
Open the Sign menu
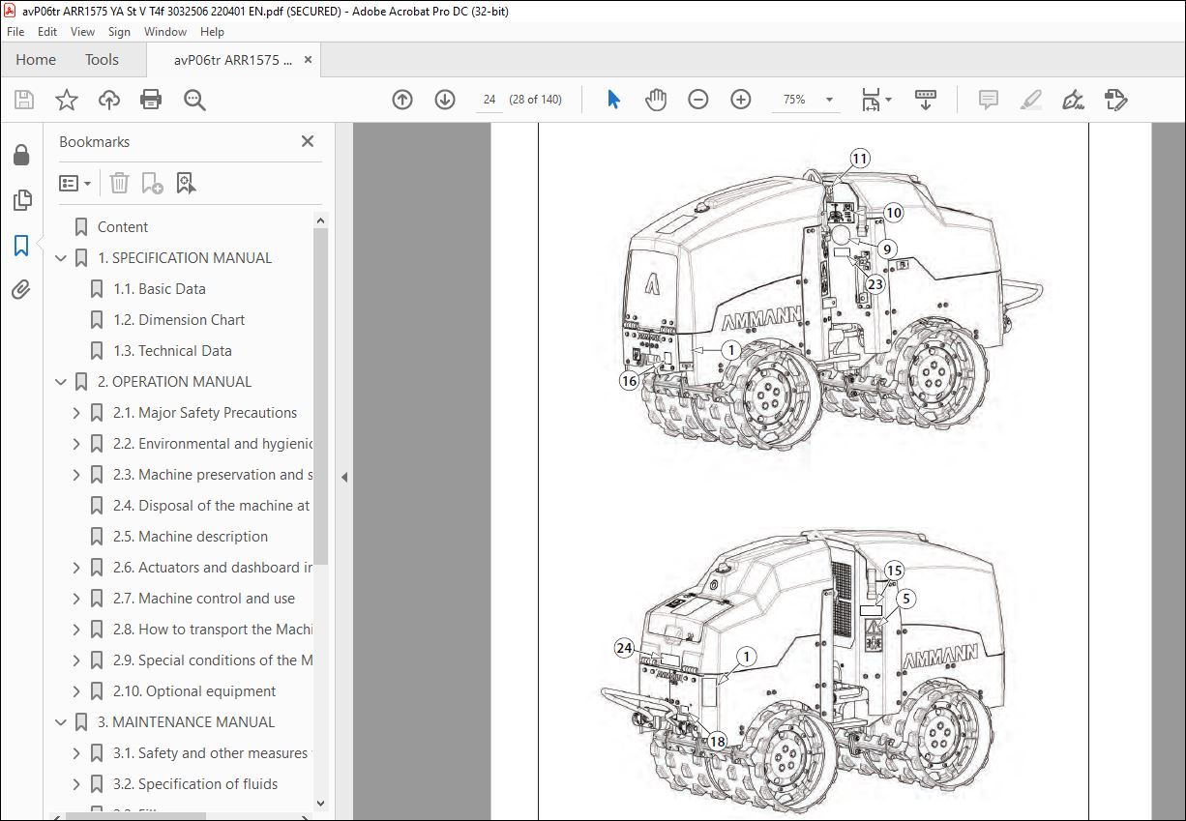coord(119,32)
